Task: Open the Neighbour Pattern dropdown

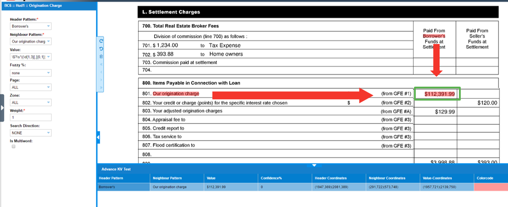Action: pyautogui.click(x=31, y=41)
